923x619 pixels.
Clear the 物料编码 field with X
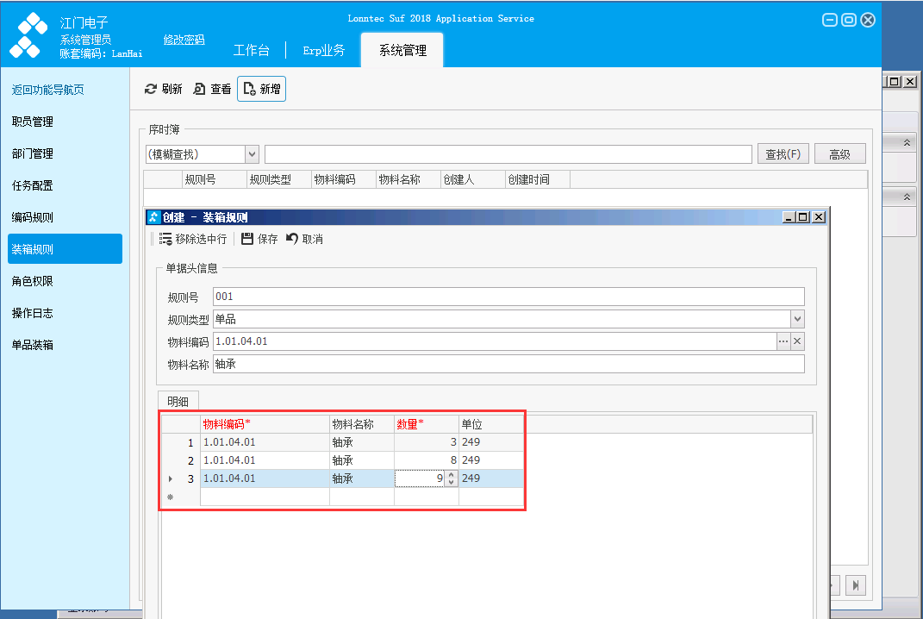click(x=797, y=341)
